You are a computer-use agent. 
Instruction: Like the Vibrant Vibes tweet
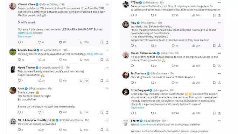(x=61, y=42)
